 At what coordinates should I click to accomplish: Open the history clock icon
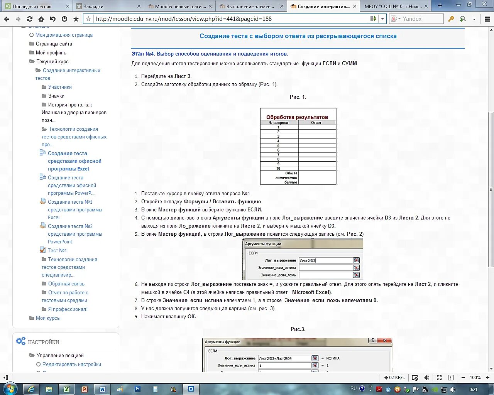64,19
